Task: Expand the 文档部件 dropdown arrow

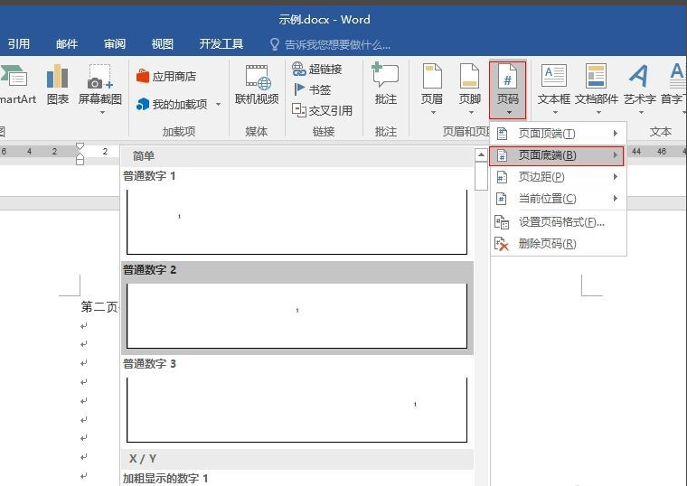Action: (598, 113)
